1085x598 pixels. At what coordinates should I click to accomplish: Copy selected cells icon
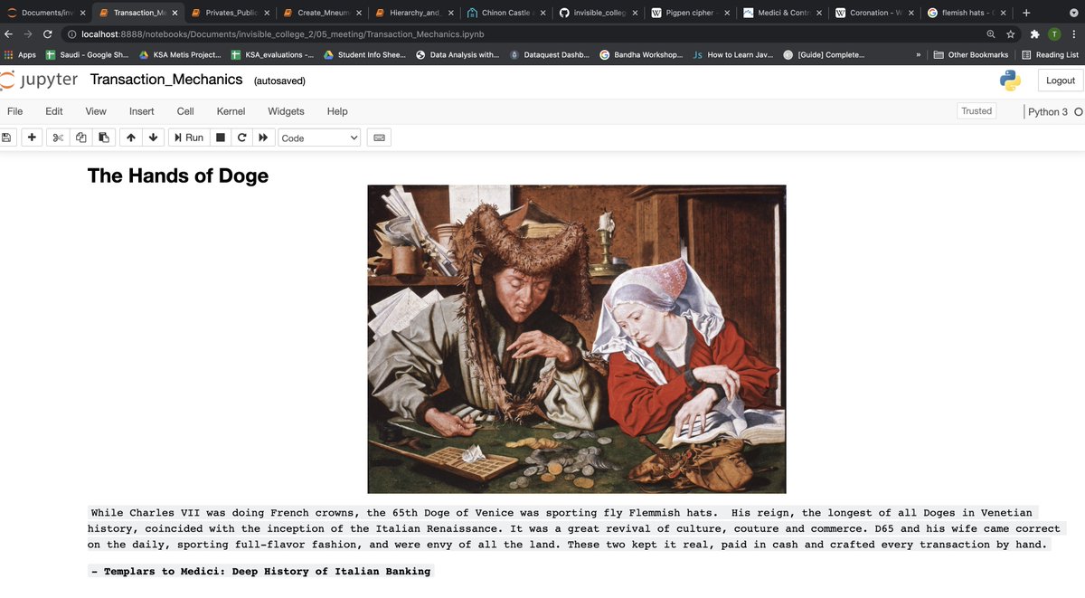81,138
